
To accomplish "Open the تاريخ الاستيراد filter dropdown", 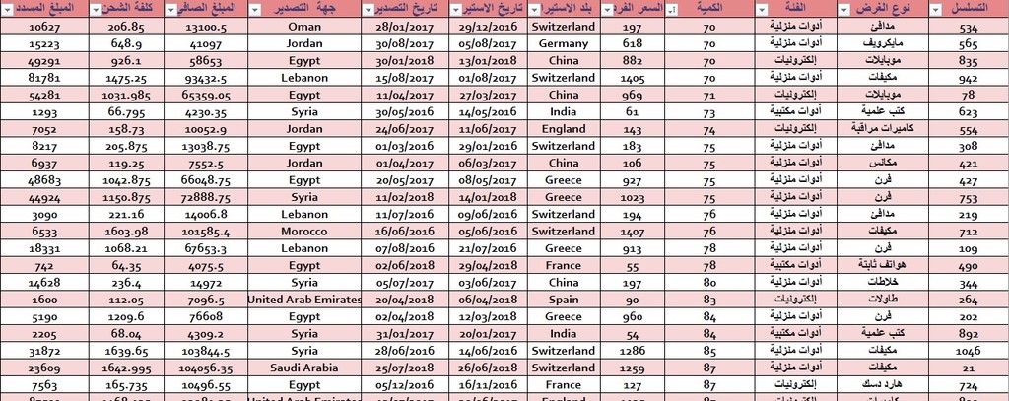I will pos(455,10).
